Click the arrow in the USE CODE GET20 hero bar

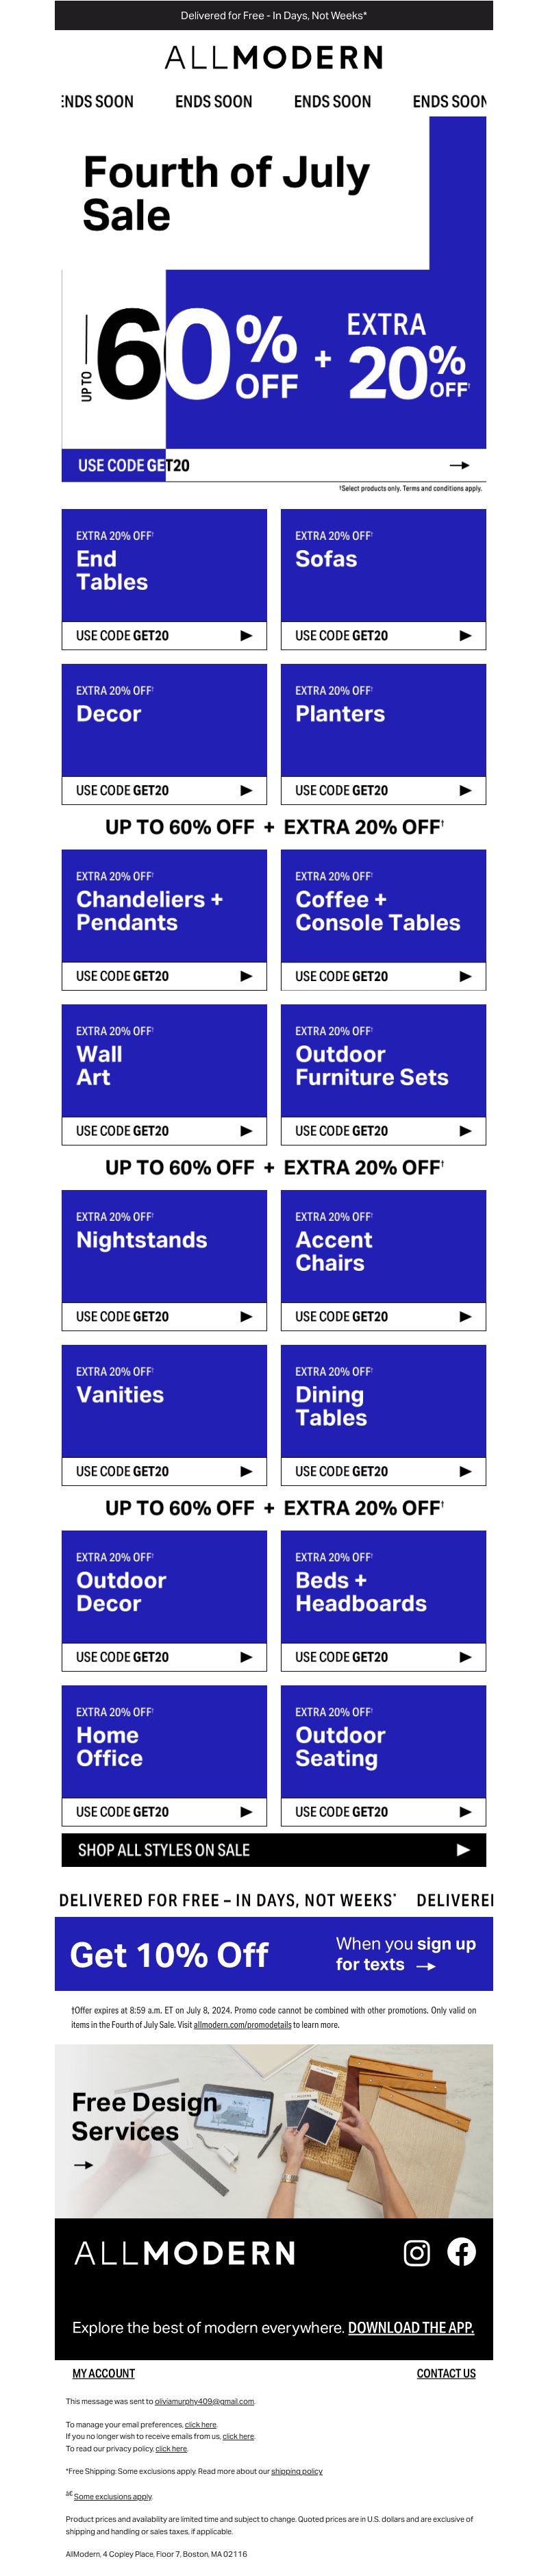pos(459,465)
